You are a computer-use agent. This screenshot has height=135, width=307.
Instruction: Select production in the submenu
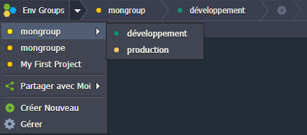click(148, 50)
